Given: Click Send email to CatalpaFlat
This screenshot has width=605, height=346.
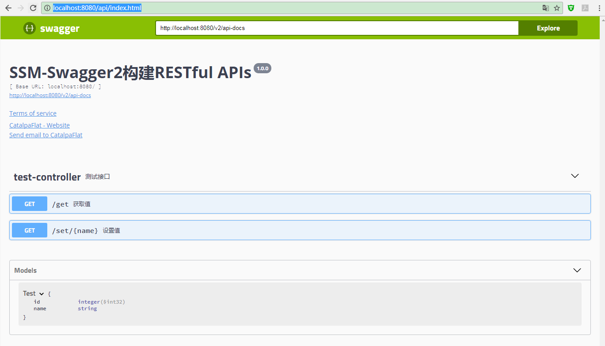Looking at the screenshot, I should (x=46, y=135).
